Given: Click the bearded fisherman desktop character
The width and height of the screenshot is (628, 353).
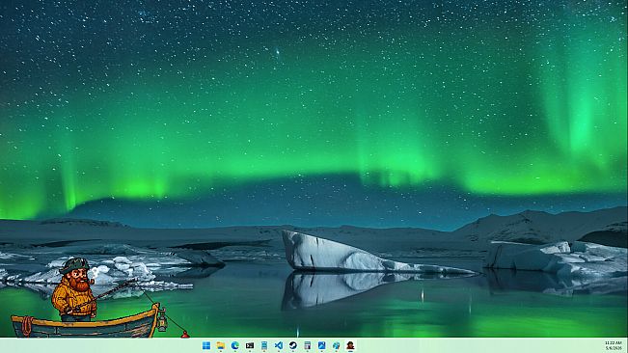Looking at the screenshot, I should 74,289.
